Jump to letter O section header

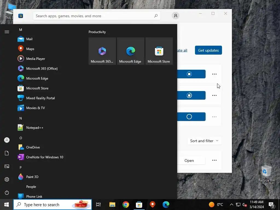(21, 138)
